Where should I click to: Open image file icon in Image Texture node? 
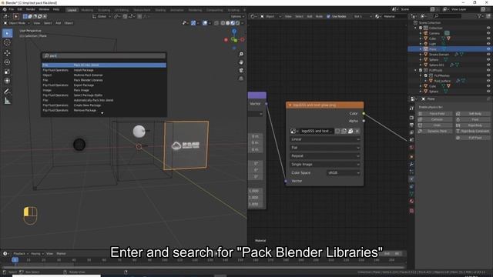(x=350, y=131)
